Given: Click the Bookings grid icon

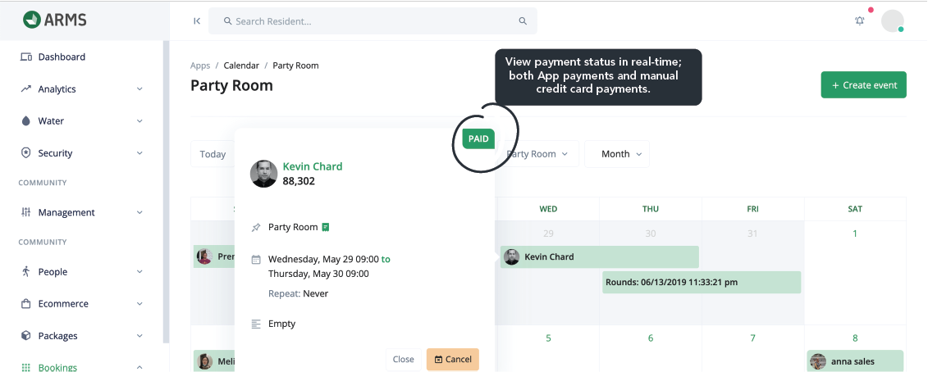Looking at the screenshot, I should click(25, 367).
